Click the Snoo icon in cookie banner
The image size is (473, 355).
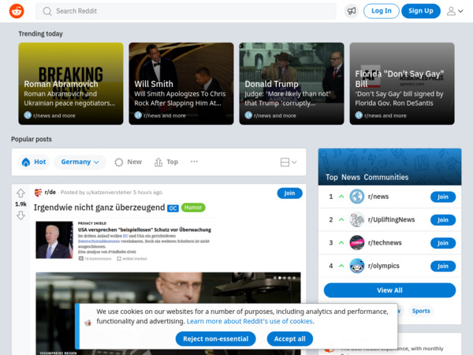tap(88, 323)
